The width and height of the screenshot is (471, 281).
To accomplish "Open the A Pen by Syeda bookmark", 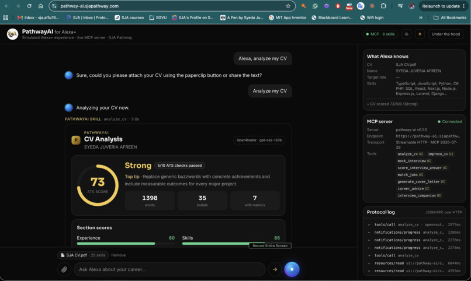I will [x=241, y=17].
